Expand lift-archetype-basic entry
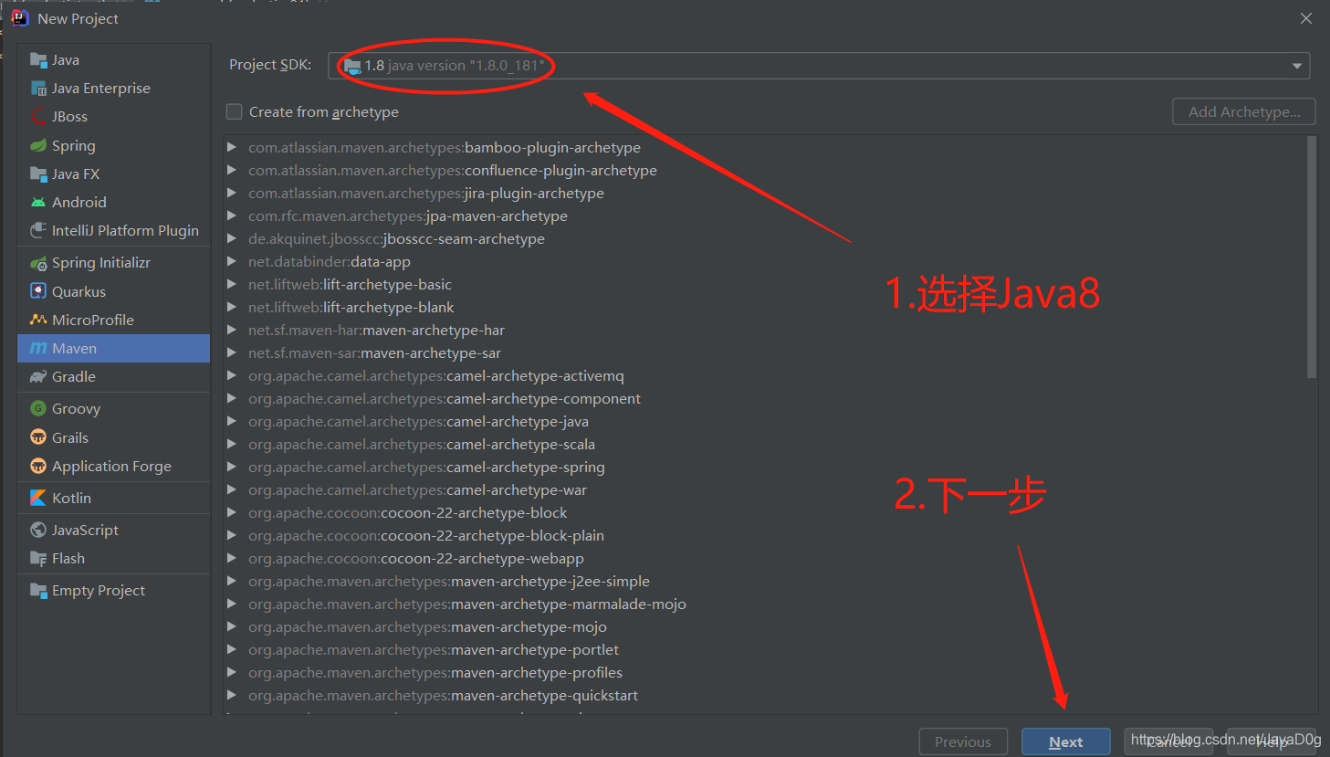Screen dimensions: 1330x757 click(232, 284)
